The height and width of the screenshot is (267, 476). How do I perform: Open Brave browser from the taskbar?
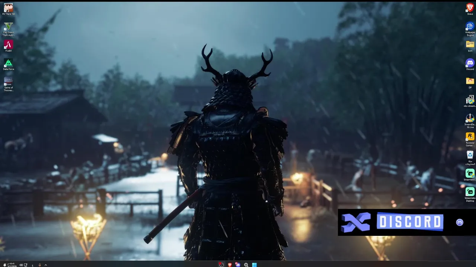230,265
